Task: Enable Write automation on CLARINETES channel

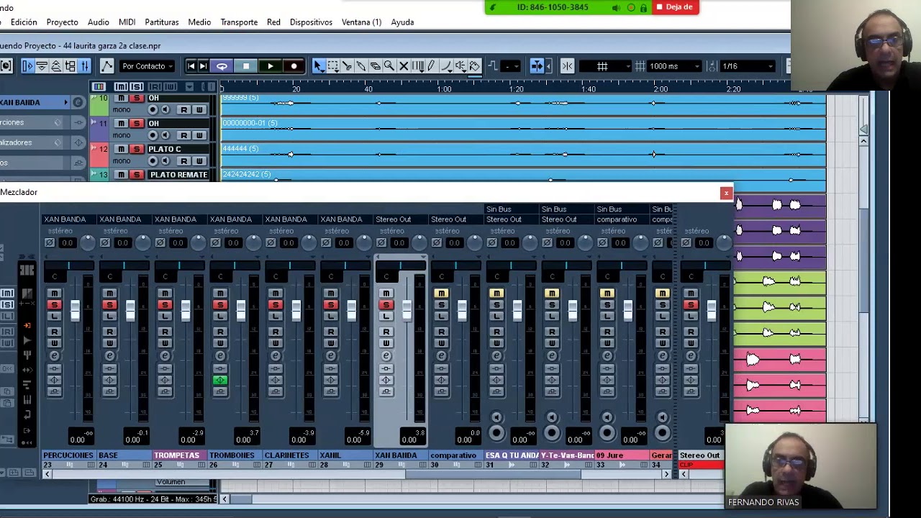Action: (x=276, y=343)
